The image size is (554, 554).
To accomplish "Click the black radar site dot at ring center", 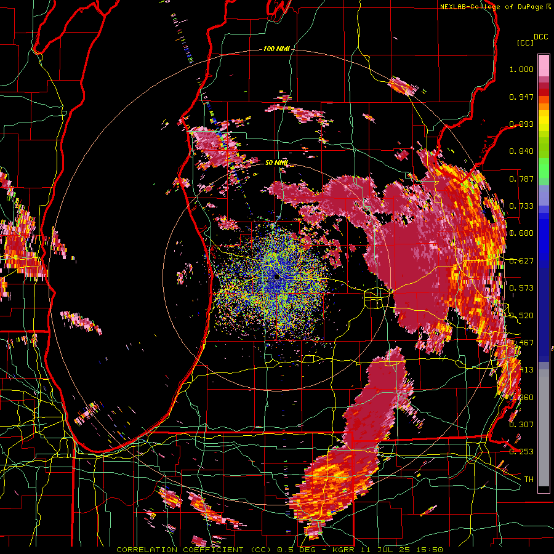I will (277, 278).
